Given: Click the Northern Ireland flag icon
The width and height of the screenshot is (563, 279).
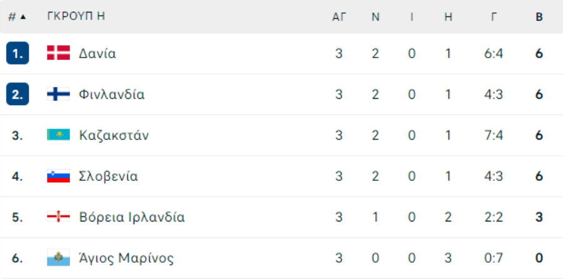Looking at the screenshot, I should 58,217.
